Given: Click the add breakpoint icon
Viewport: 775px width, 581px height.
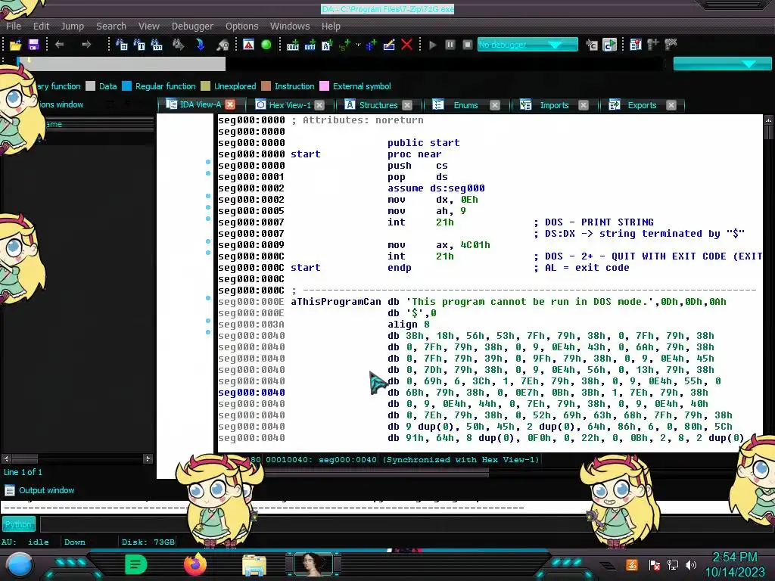Looking at the screenshot, I should (x=653, y=45).
